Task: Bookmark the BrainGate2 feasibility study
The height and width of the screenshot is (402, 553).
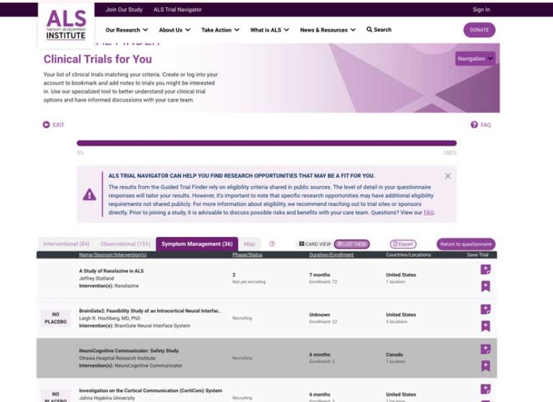Action: (x=485, y=326)
